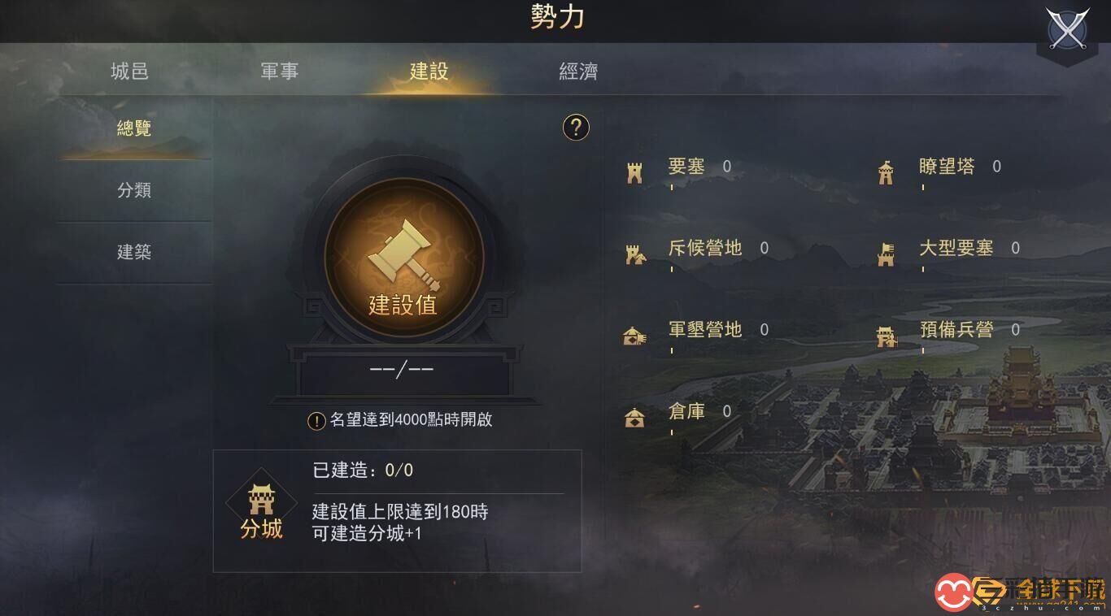1111x616 pixels.
Task: Click the crossed swords close icon
Action: coord(1067,30)
